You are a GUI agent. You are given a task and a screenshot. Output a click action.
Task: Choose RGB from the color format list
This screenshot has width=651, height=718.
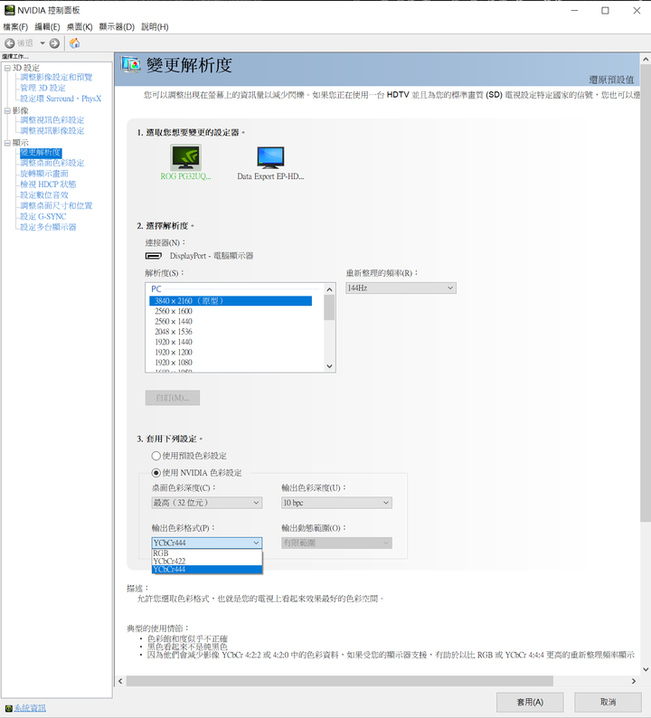point(207,553)
